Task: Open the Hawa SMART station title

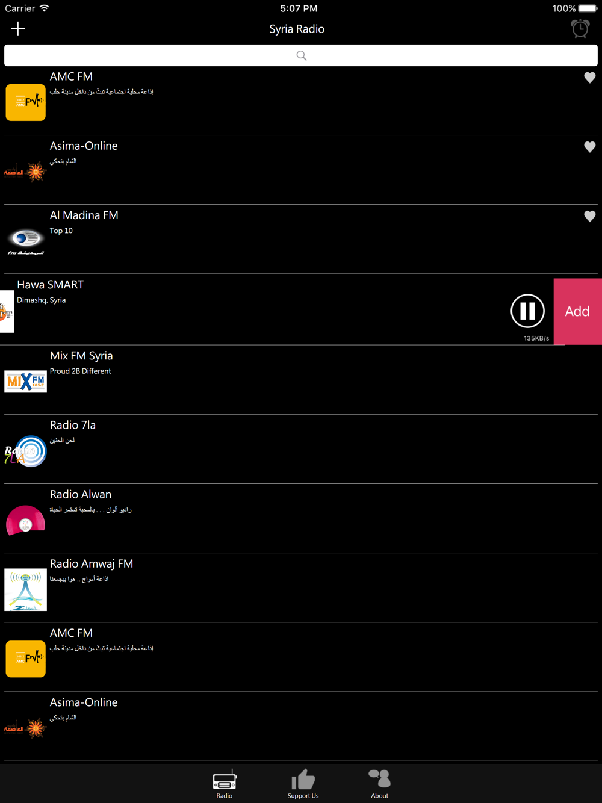Action: pyautogui.click(x=51, y=284)
